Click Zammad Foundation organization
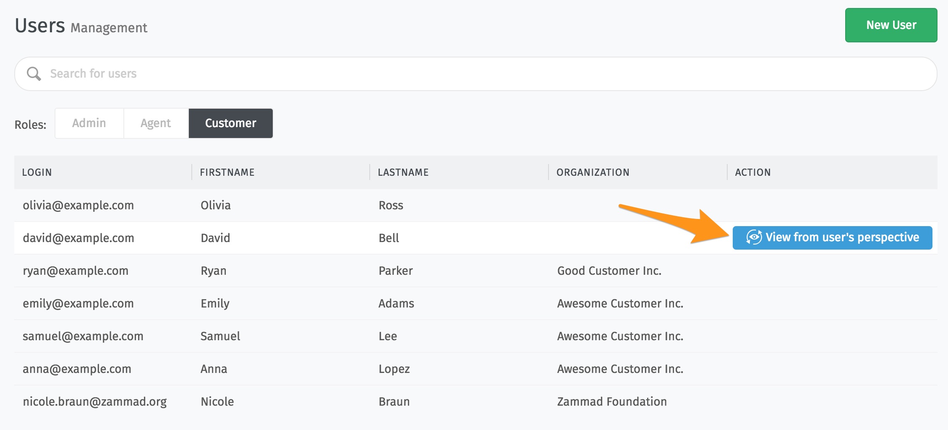The height and width of the screenshot is (430, 948). coord(612,401)
